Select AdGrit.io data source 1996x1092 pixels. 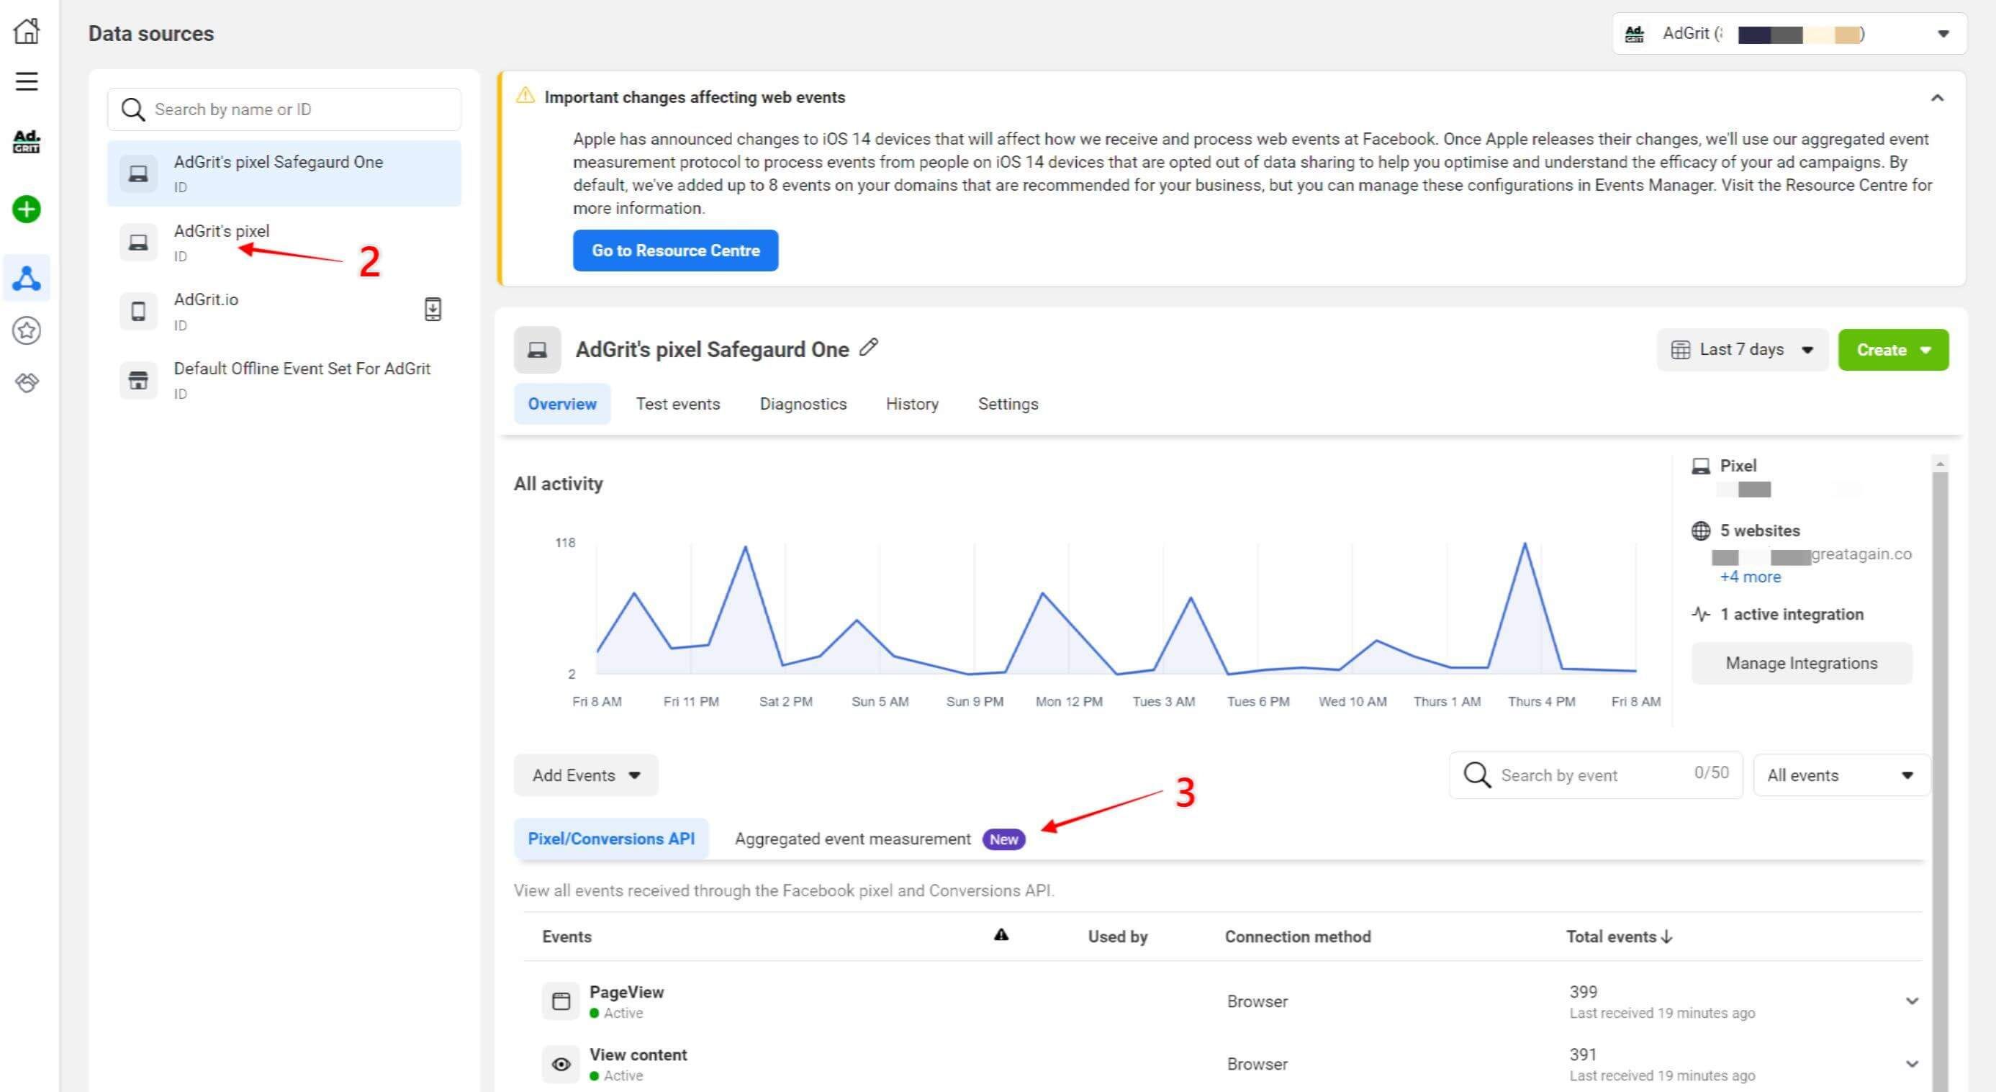pyautogui.click(x=284, y=312)
